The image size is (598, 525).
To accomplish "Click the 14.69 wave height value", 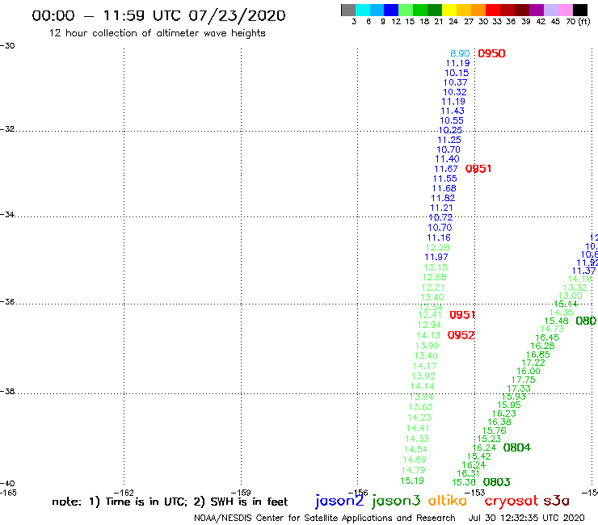I will tap(415, 460).
